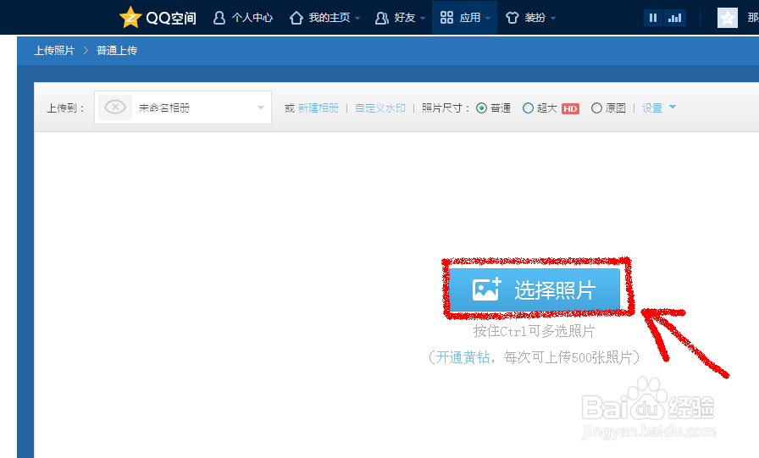Expand arrow next to 装扮
Image resolution: width=759 pixels, height=458 pixels.
coord(553,19)
